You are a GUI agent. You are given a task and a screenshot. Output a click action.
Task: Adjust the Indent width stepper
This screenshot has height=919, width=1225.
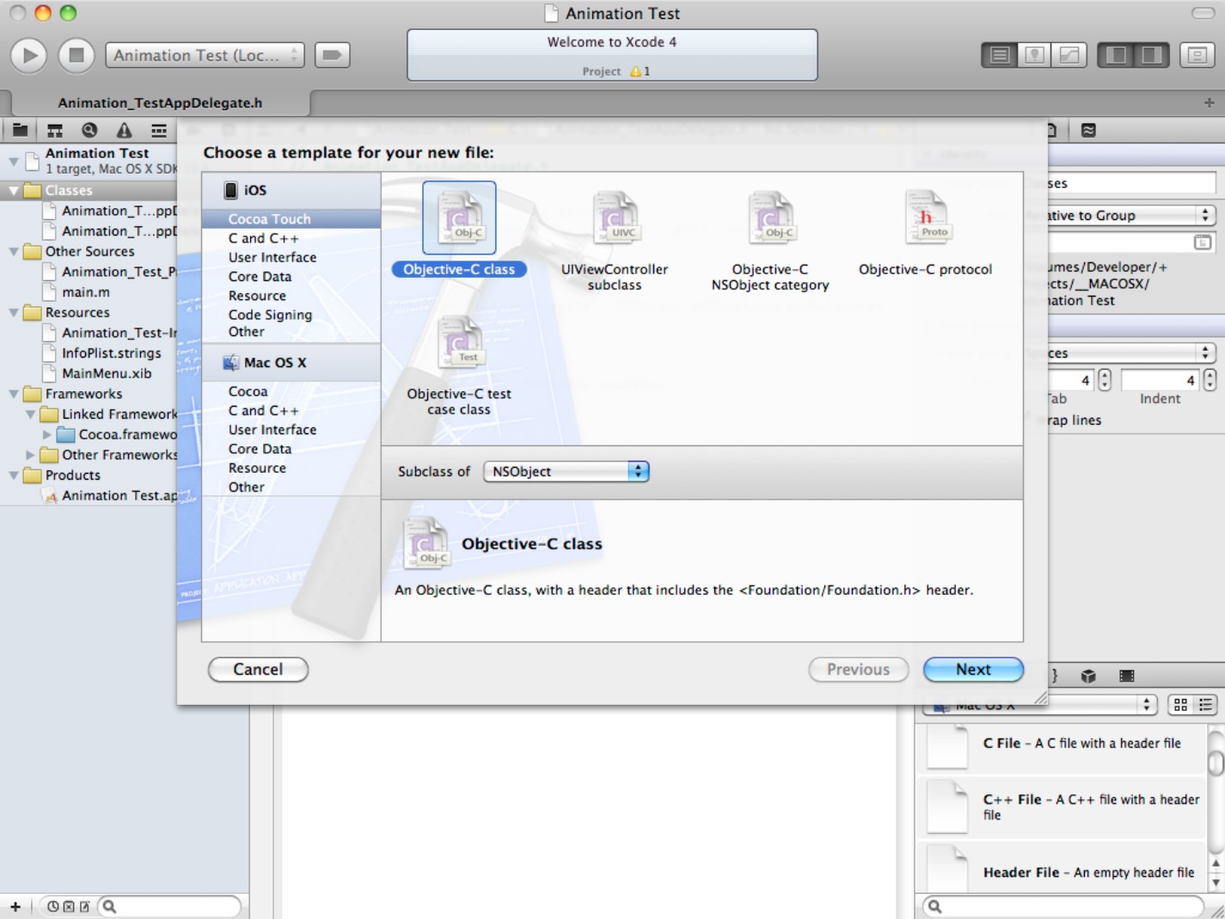1210,379
